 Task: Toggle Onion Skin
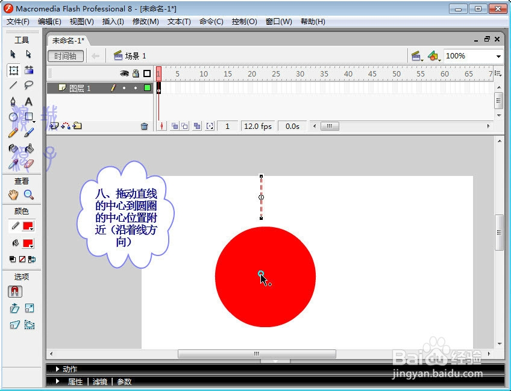tap(175, 126)
